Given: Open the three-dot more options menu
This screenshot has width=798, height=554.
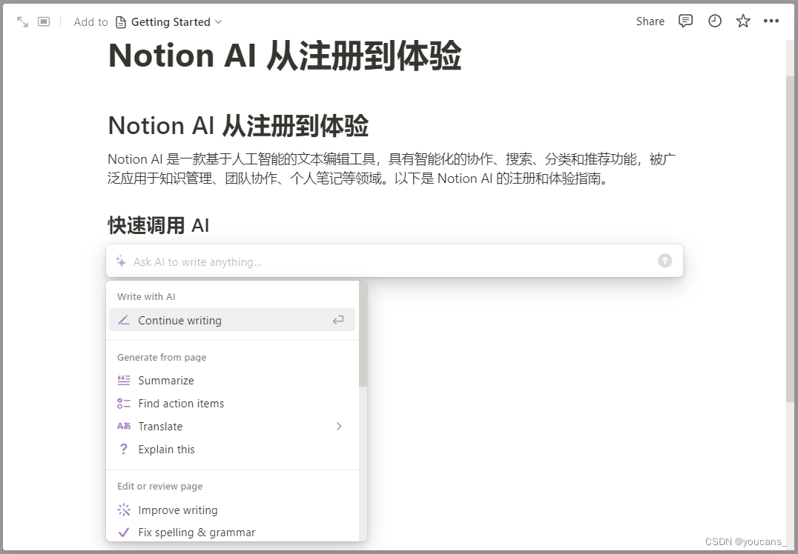Looking at the screenshot, I should [x=771, y=21].
